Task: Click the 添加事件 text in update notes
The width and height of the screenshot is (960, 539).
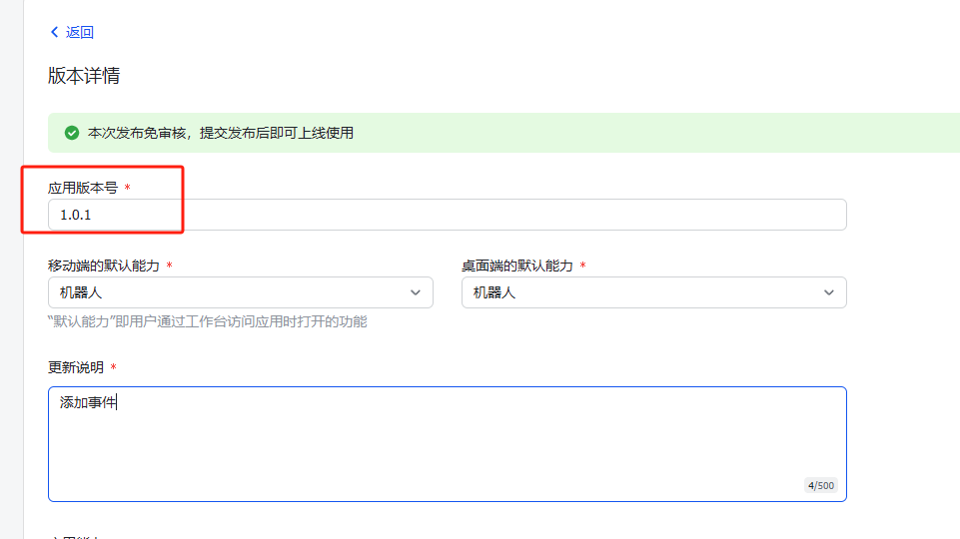Action: point(88,403)
